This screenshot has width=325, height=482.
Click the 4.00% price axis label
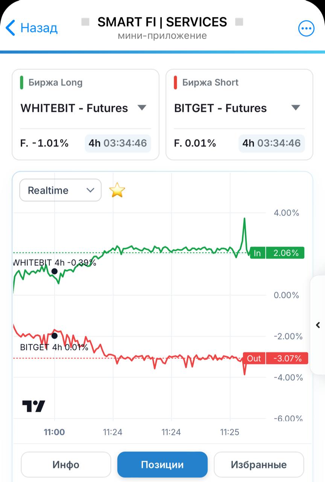coord(286,213)
